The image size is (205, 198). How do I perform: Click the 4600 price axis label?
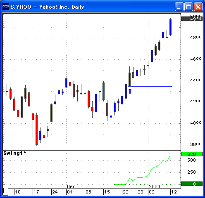[196, 59]
